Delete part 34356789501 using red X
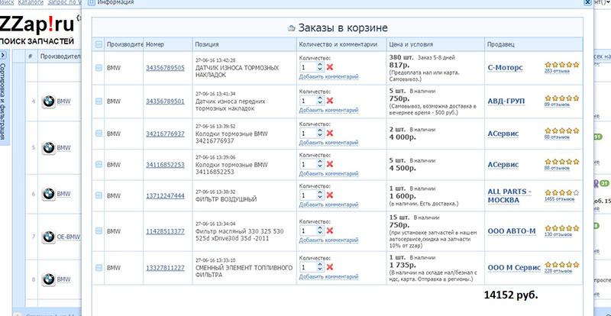Viewport: 611px width, 316px height. [330, 101]
